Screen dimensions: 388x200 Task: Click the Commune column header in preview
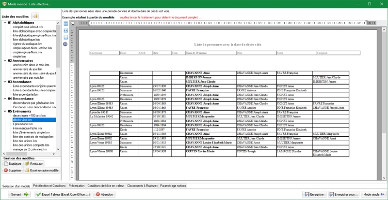tap(104, 53)
